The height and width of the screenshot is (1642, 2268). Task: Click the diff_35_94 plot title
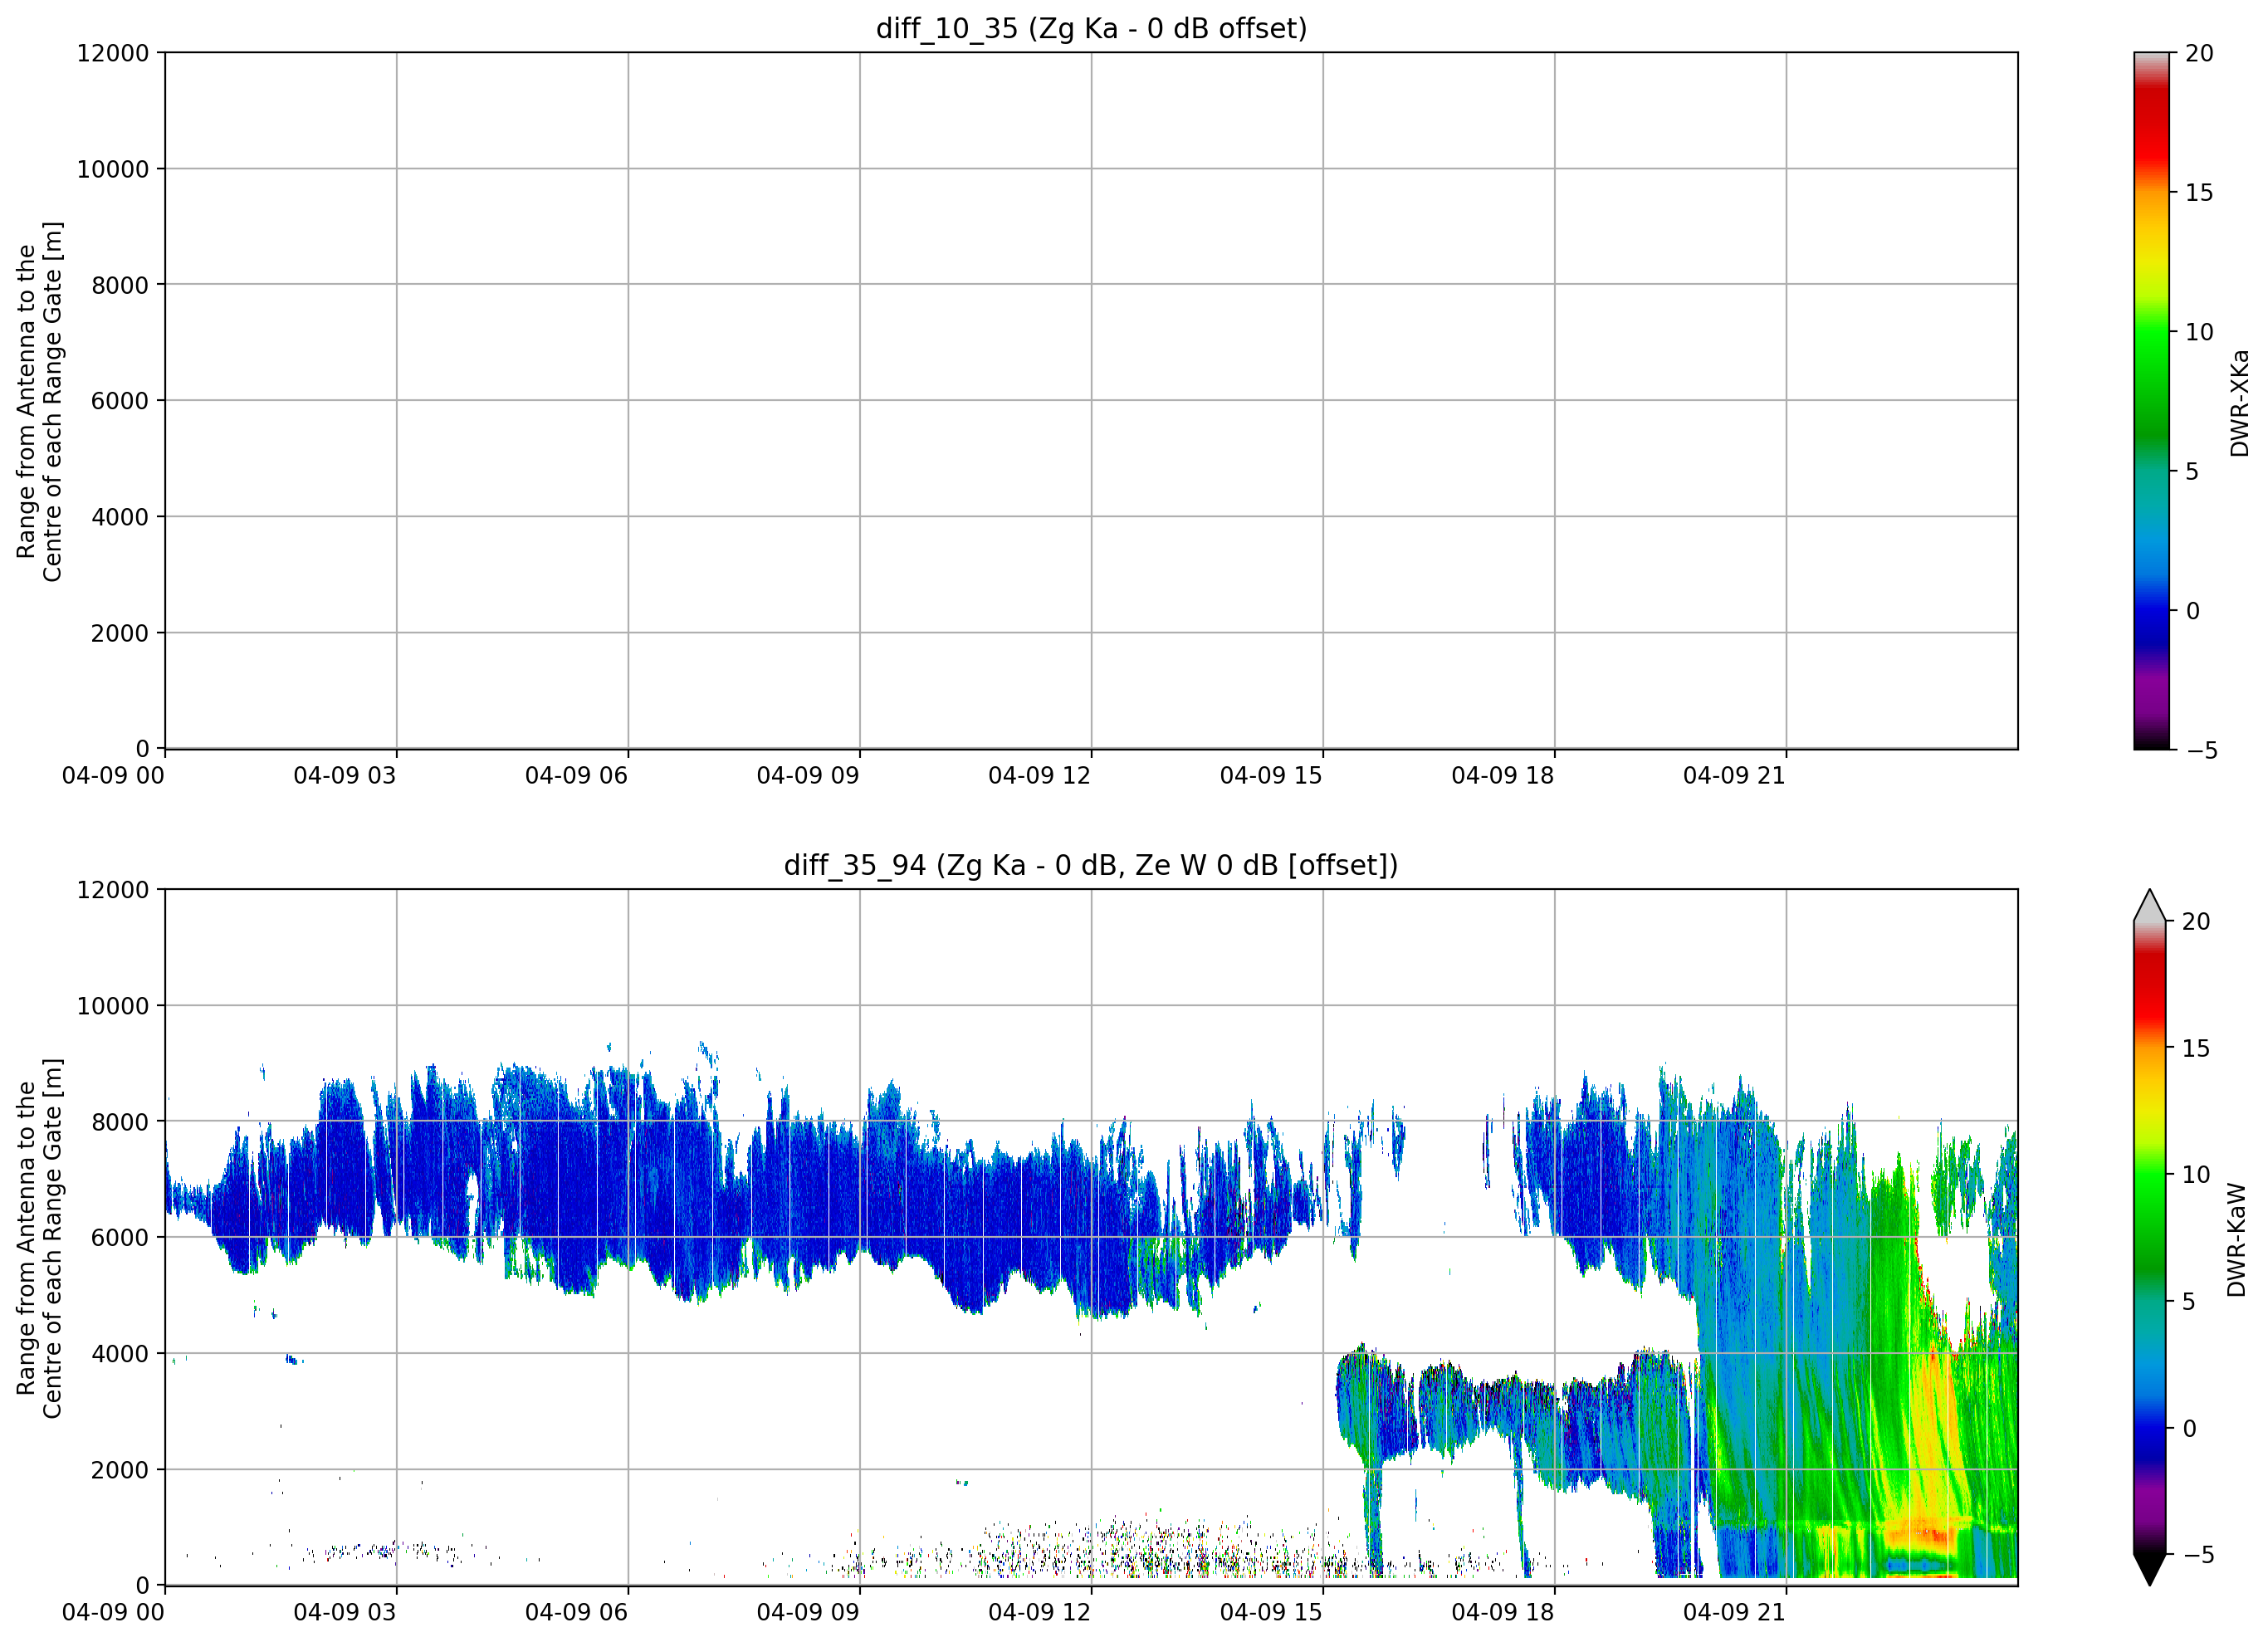pyautogui.click(x=1091, y=864)
